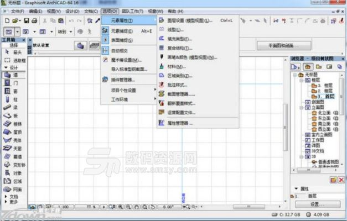Click the New document toolbar icon
Screen dimensions: 347x221
[7, 20]
